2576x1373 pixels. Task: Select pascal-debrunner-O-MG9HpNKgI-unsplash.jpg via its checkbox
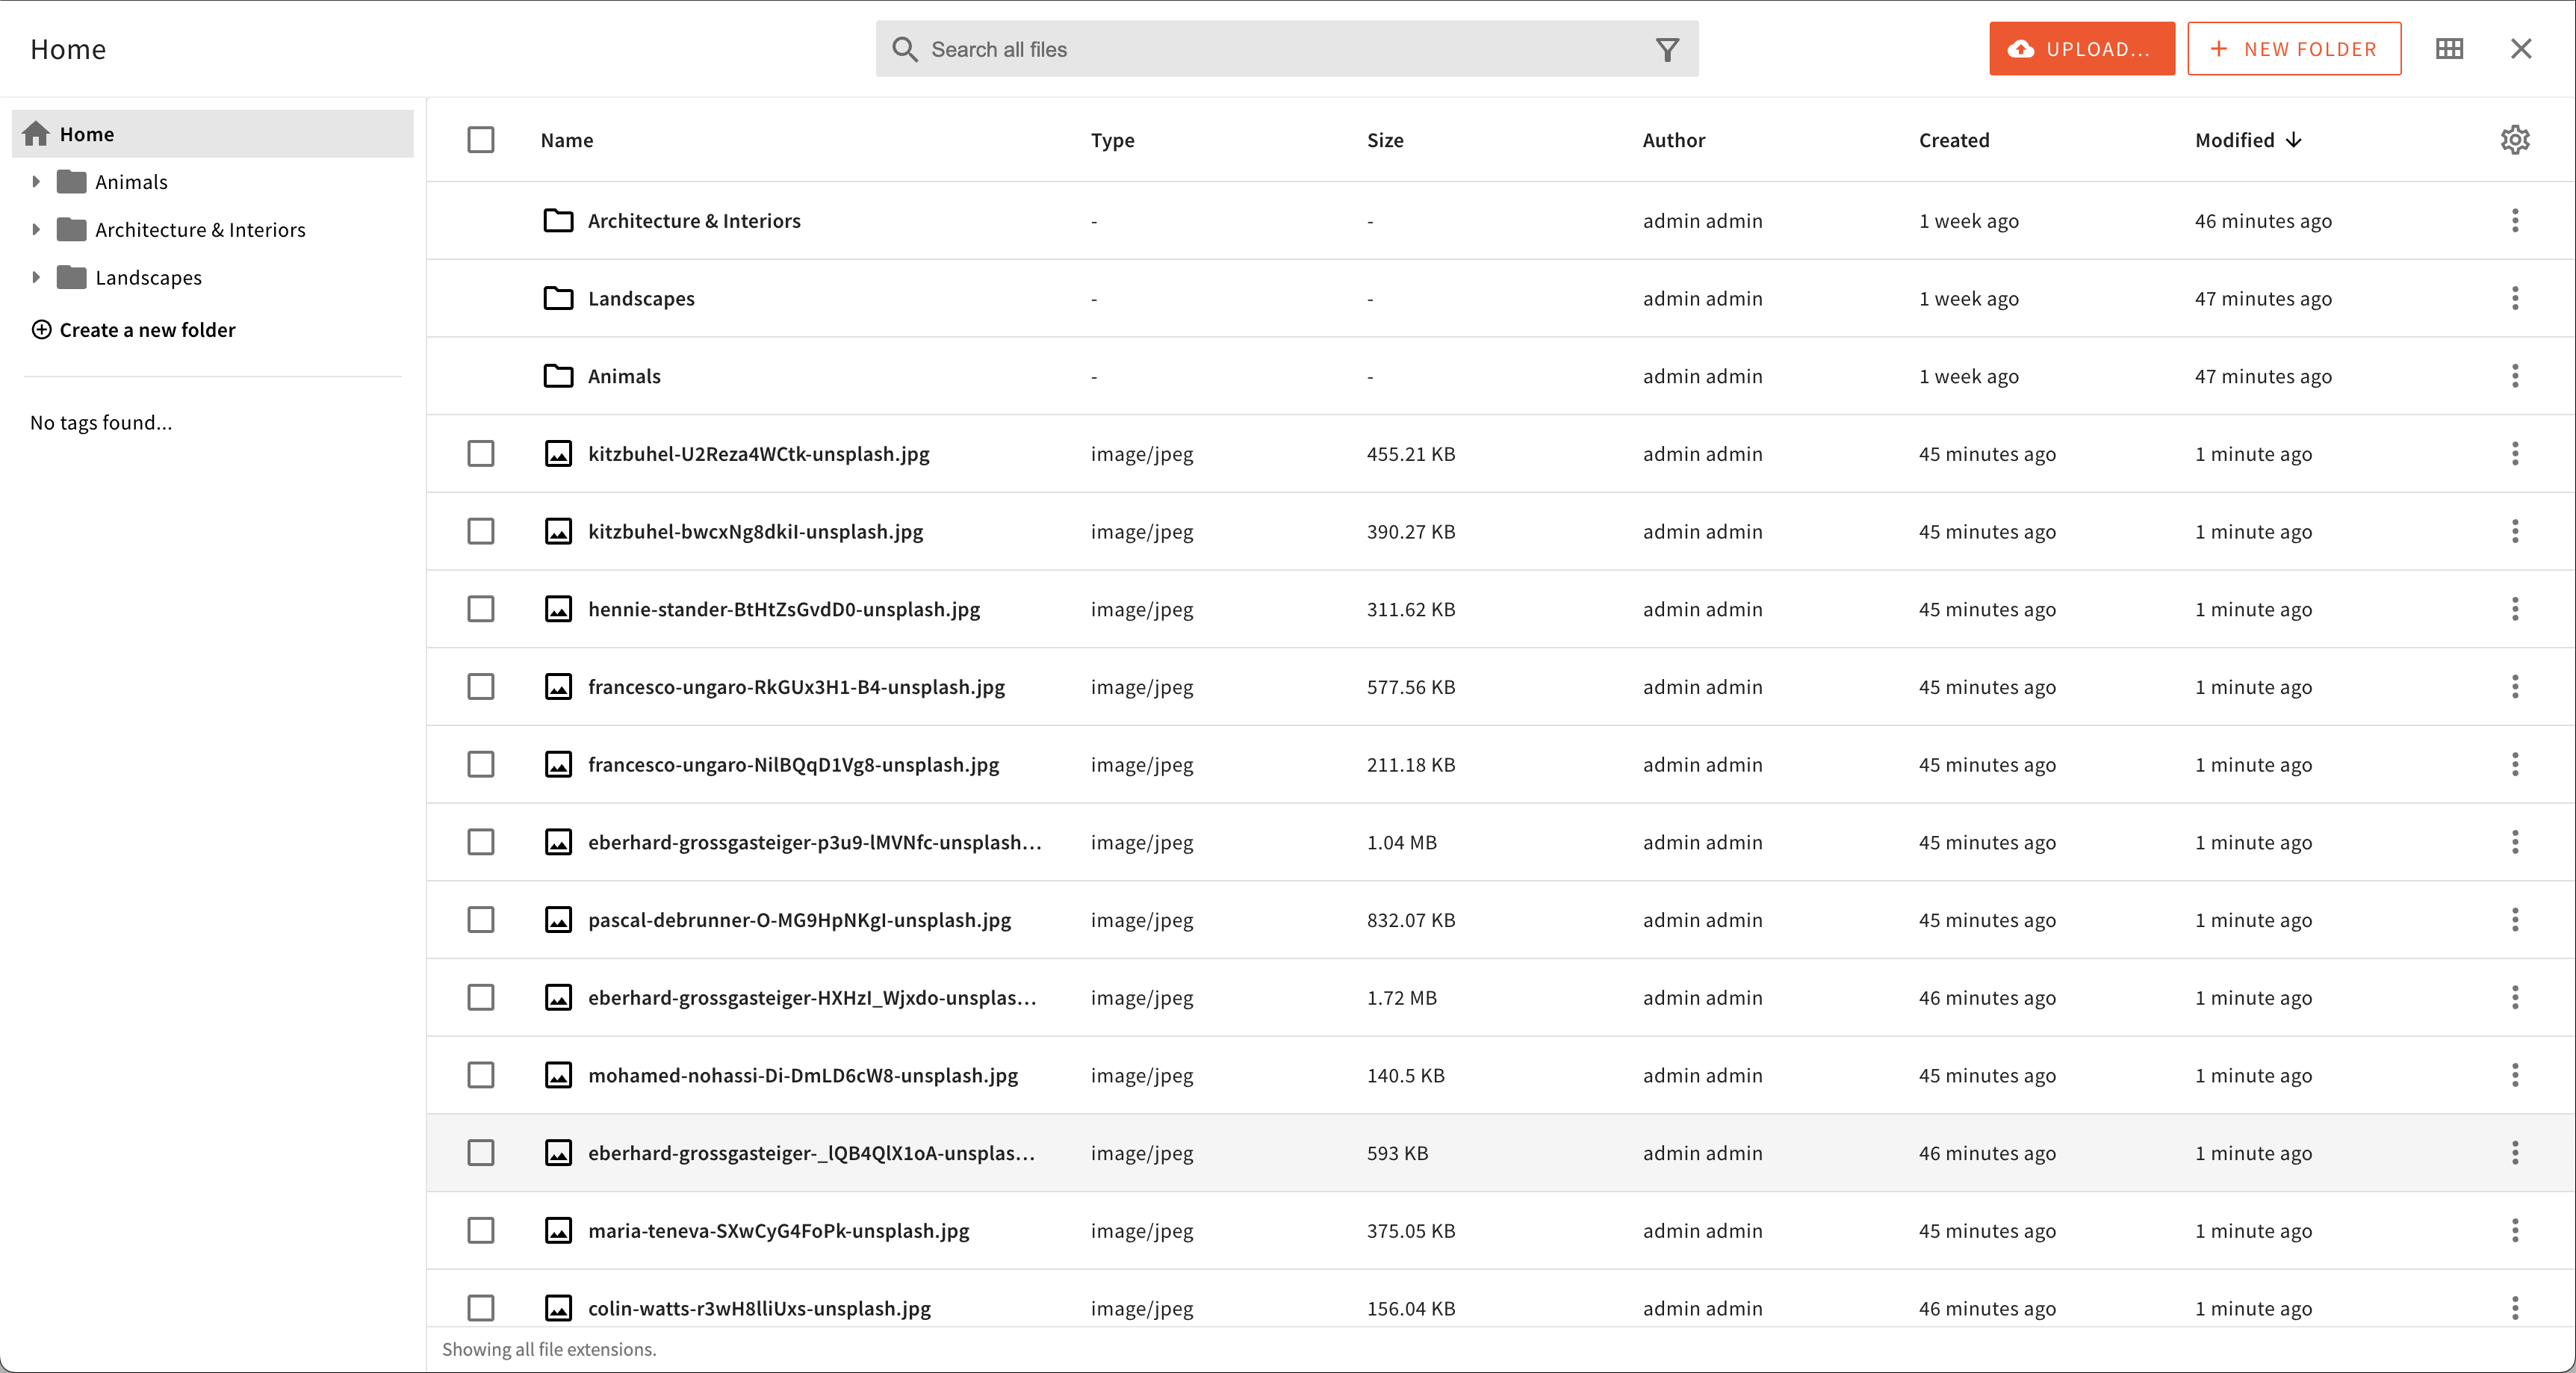click(x=480, y=920)
